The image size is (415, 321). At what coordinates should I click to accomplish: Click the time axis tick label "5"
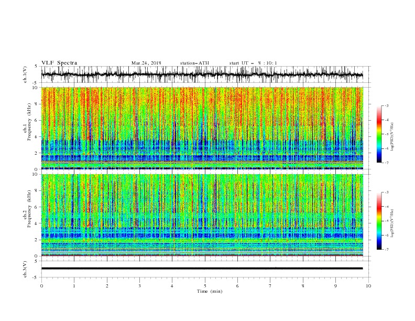[205, 286]
